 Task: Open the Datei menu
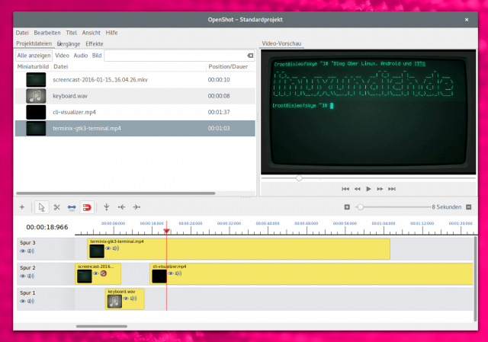[22, 33]
